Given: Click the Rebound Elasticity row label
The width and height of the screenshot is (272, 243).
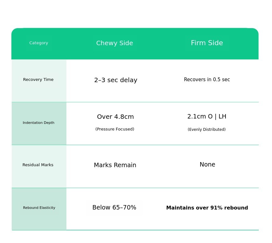Looking at the screenshot, I should 39,208.
